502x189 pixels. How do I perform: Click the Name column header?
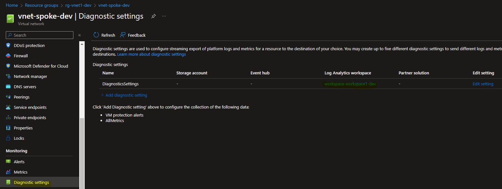coord(108,73)
